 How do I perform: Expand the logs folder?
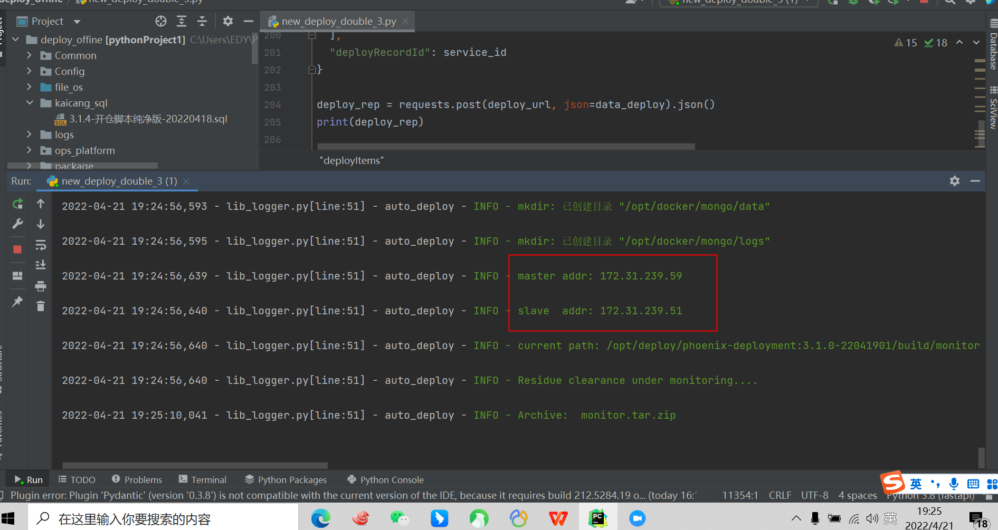tap(29, 134)
